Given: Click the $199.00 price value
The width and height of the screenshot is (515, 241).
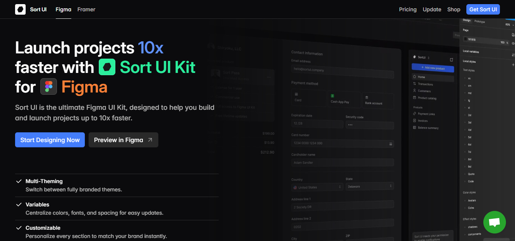Looking at the screenshot, I should click(x=268, y=133).
